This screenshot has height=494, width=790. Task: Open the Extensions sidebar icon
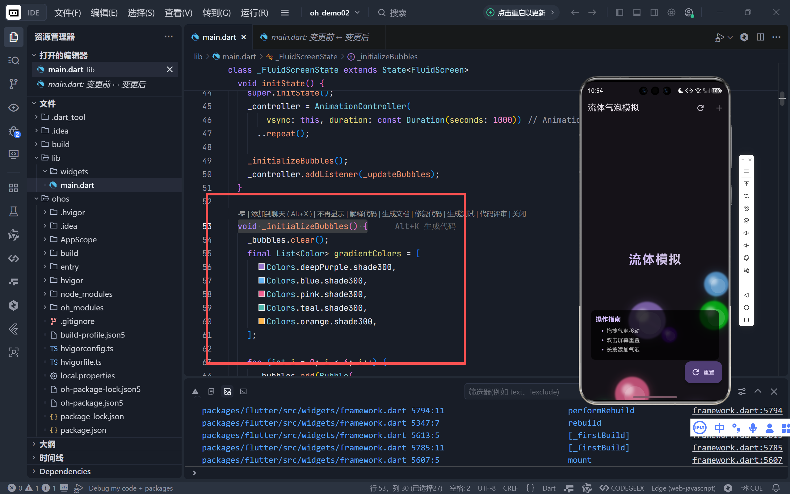coord(13,188)
